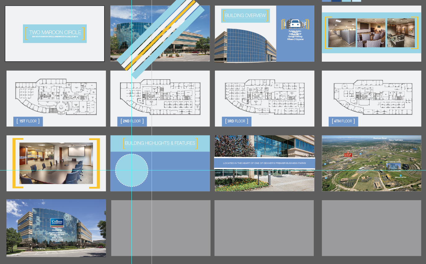Viewport: 426px width, 264px height.
Task: Select the second floor plan drawing
Action: coord(160,97)
